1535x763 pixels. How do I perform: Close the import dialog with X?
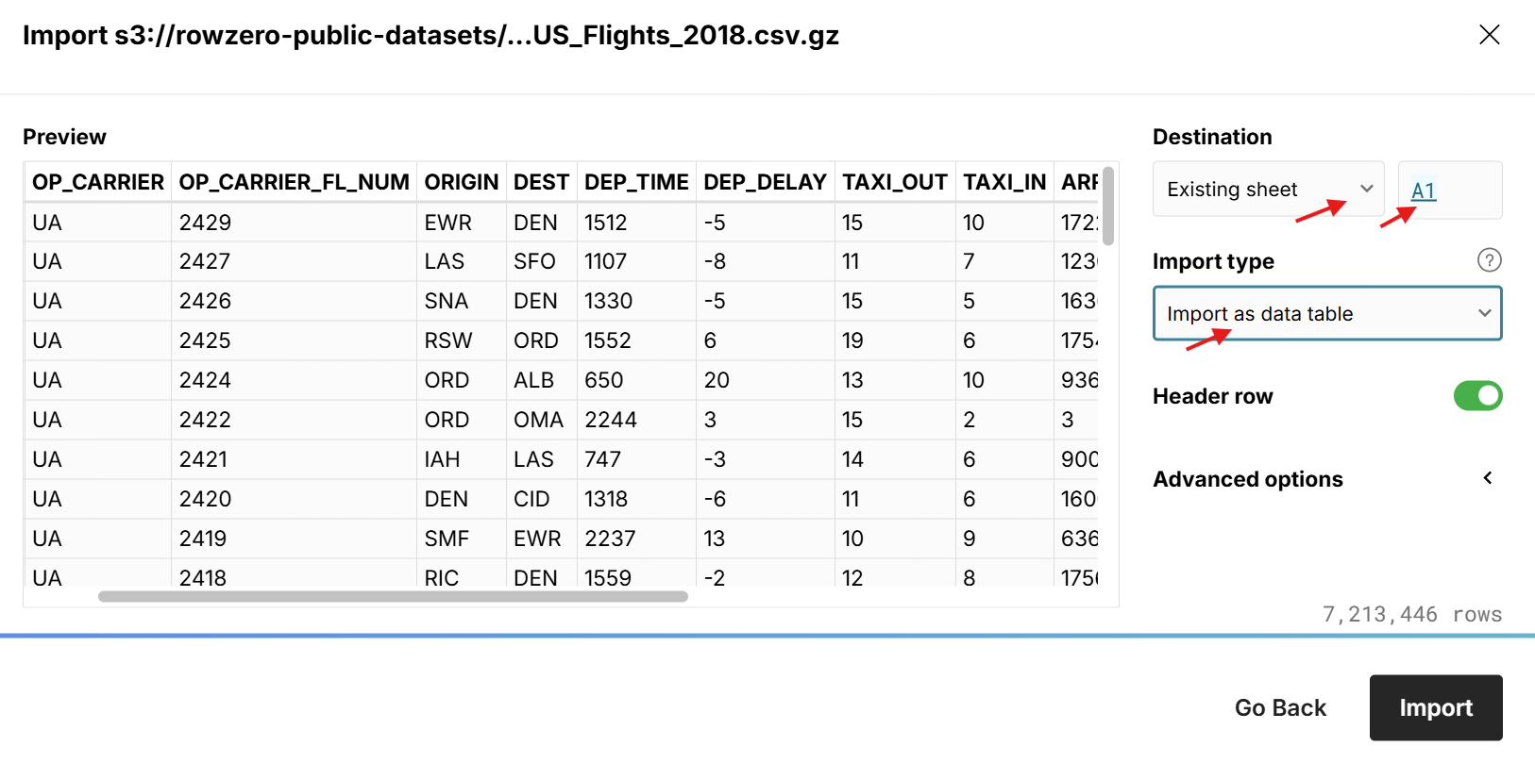pos(1489,35)
